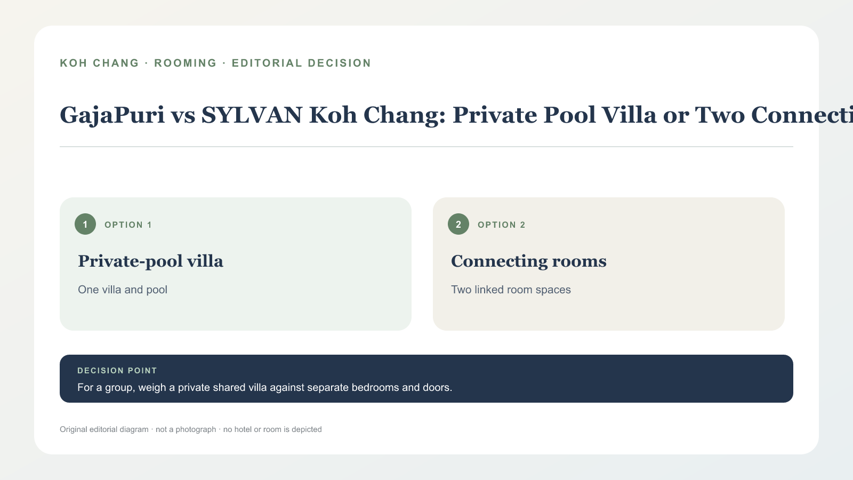Click 'not a photograph' footer text
This screenshot has height=480, width=853.
(x=186, y=429)
